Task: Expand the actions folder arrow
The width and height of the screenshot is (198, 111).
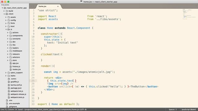Action: tap(8, 33)
